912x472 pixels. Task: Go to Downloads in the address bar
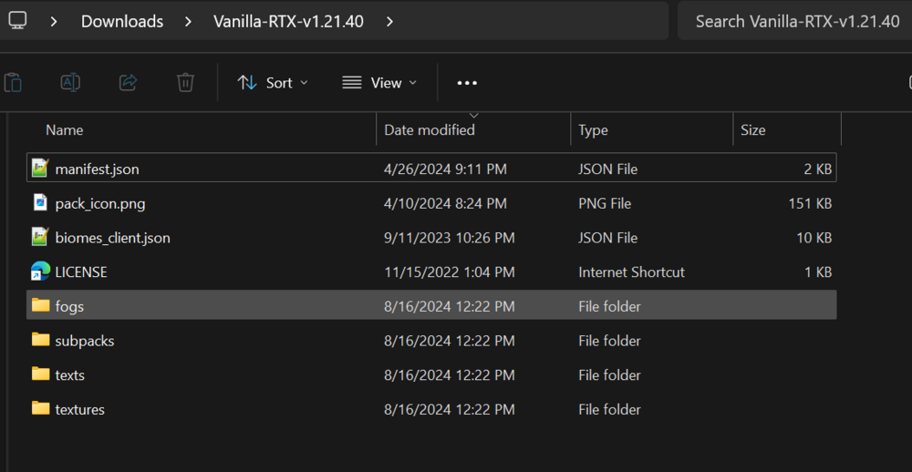tap(122, 22)
